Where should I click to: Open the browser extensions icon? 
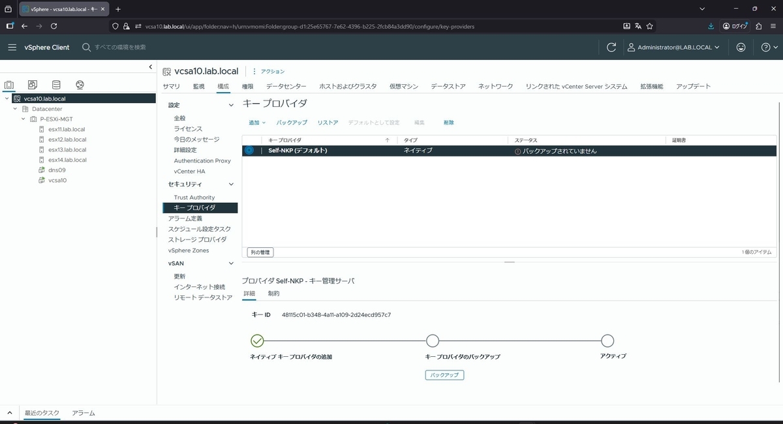pos(758,26)
